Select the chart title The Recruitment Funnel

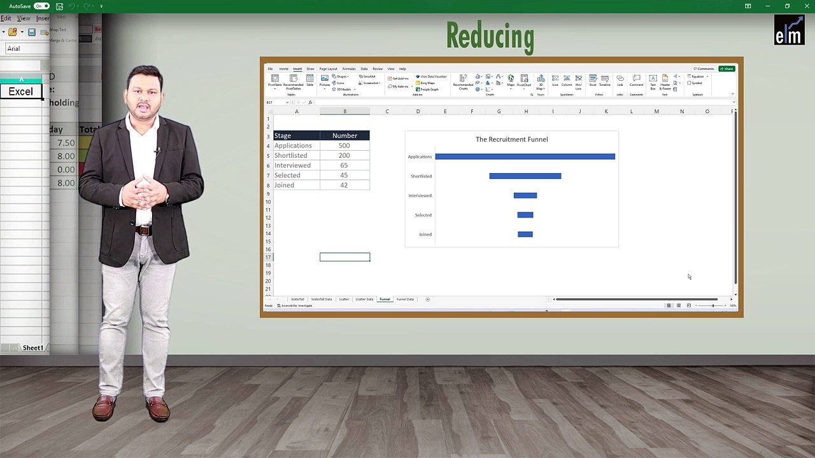511,139
